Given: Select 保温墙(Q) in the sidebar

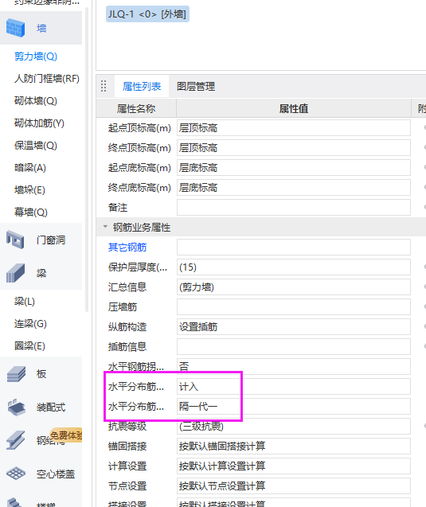Looking at the screenshot, I should coord(36,146).
